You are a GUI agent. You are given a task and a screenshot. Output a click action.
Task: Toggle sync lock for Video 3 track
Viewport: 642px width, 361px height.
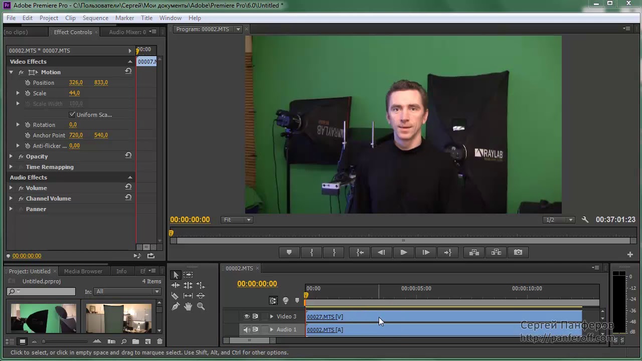255,316
